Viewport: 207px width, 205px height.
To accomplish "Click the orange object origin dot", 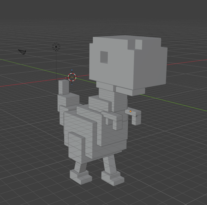I will click(x=130, y=111).
